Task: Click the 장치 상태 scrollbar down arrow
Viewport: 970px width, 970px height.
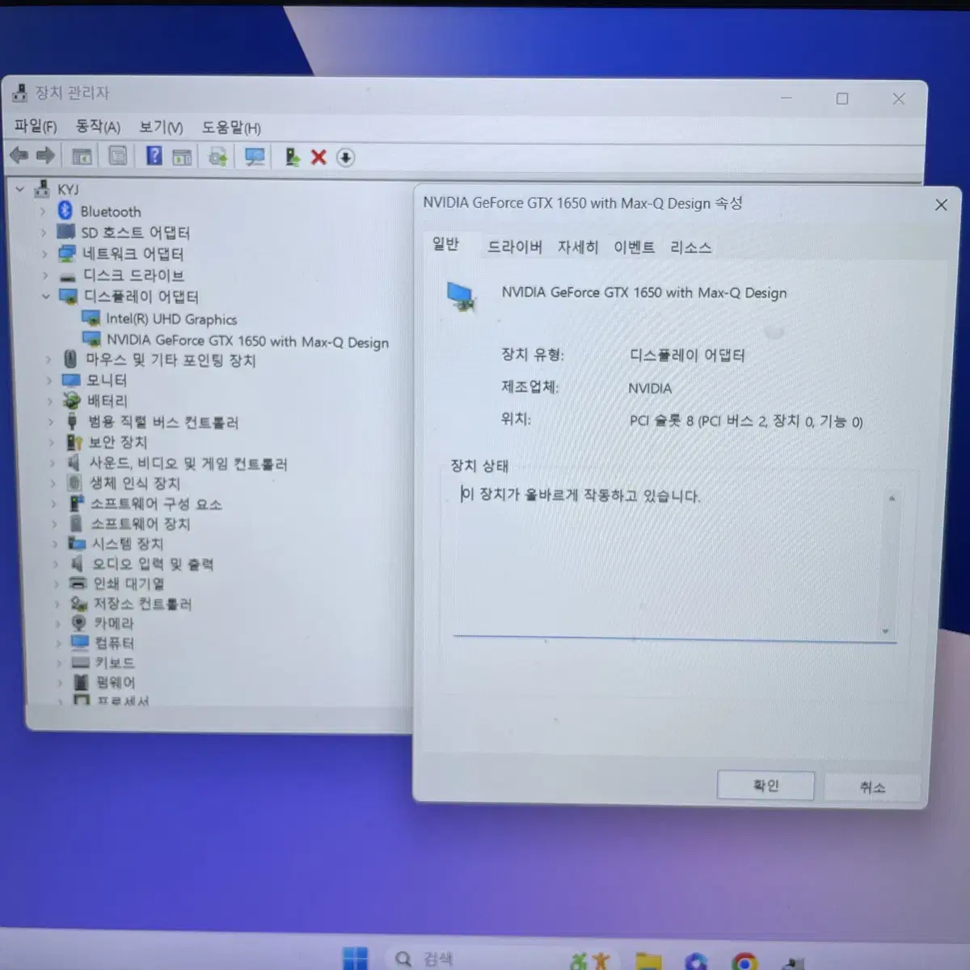Action: click(886, 631)
